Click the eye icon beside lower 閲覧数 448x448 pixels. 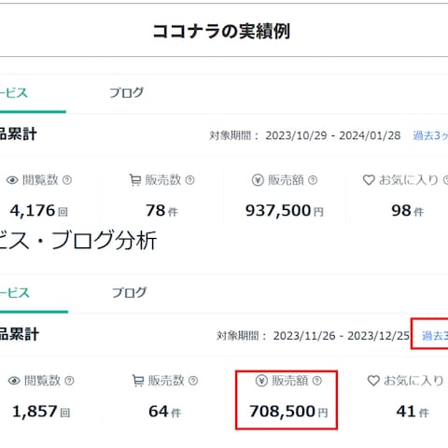pos(14,381)
